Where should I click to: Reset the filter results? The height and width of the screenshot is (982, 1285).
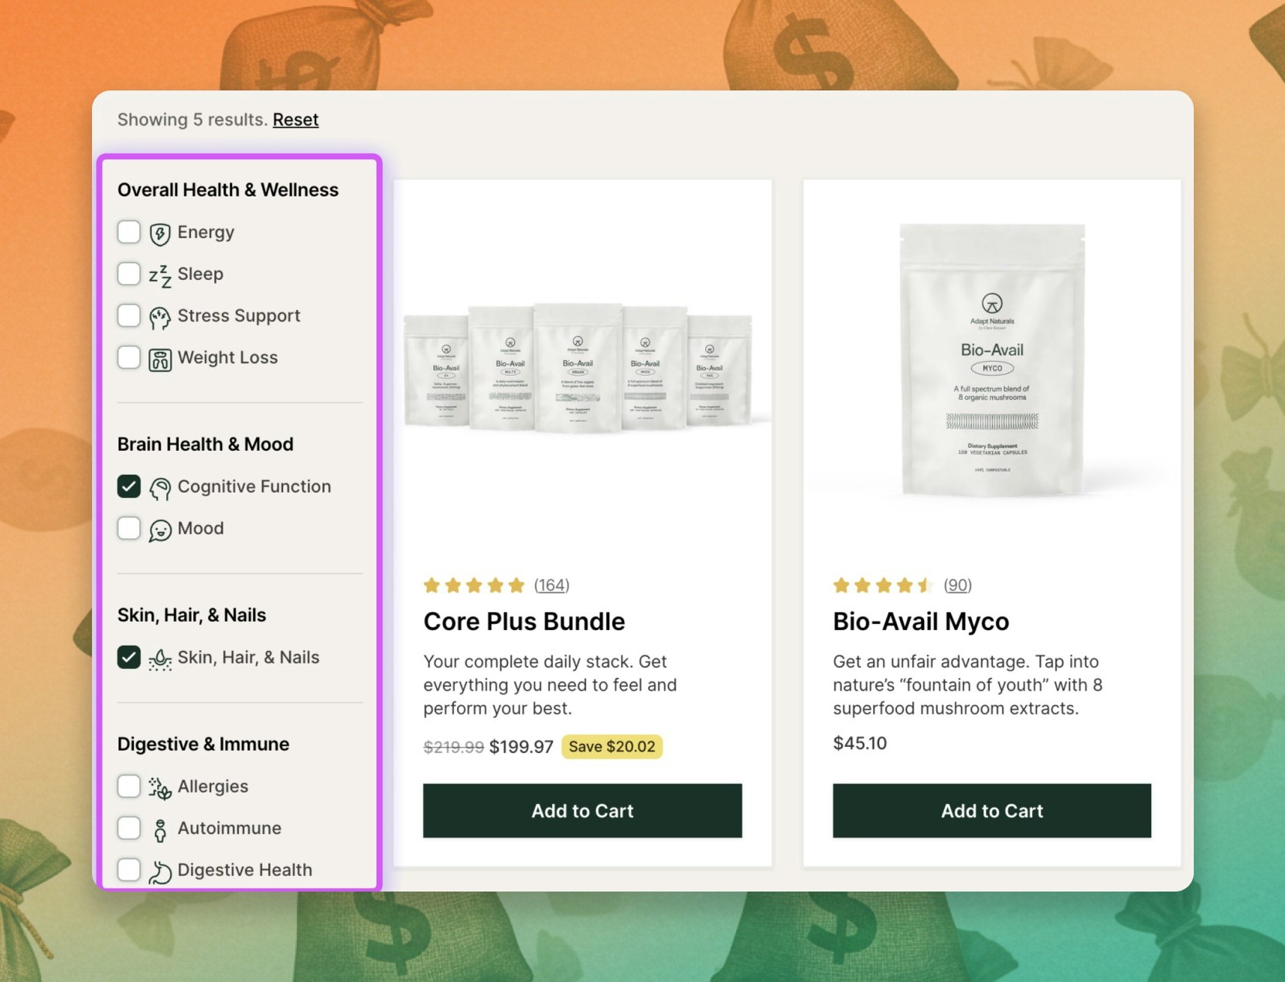pyautogui.click(x=295, y=120)
